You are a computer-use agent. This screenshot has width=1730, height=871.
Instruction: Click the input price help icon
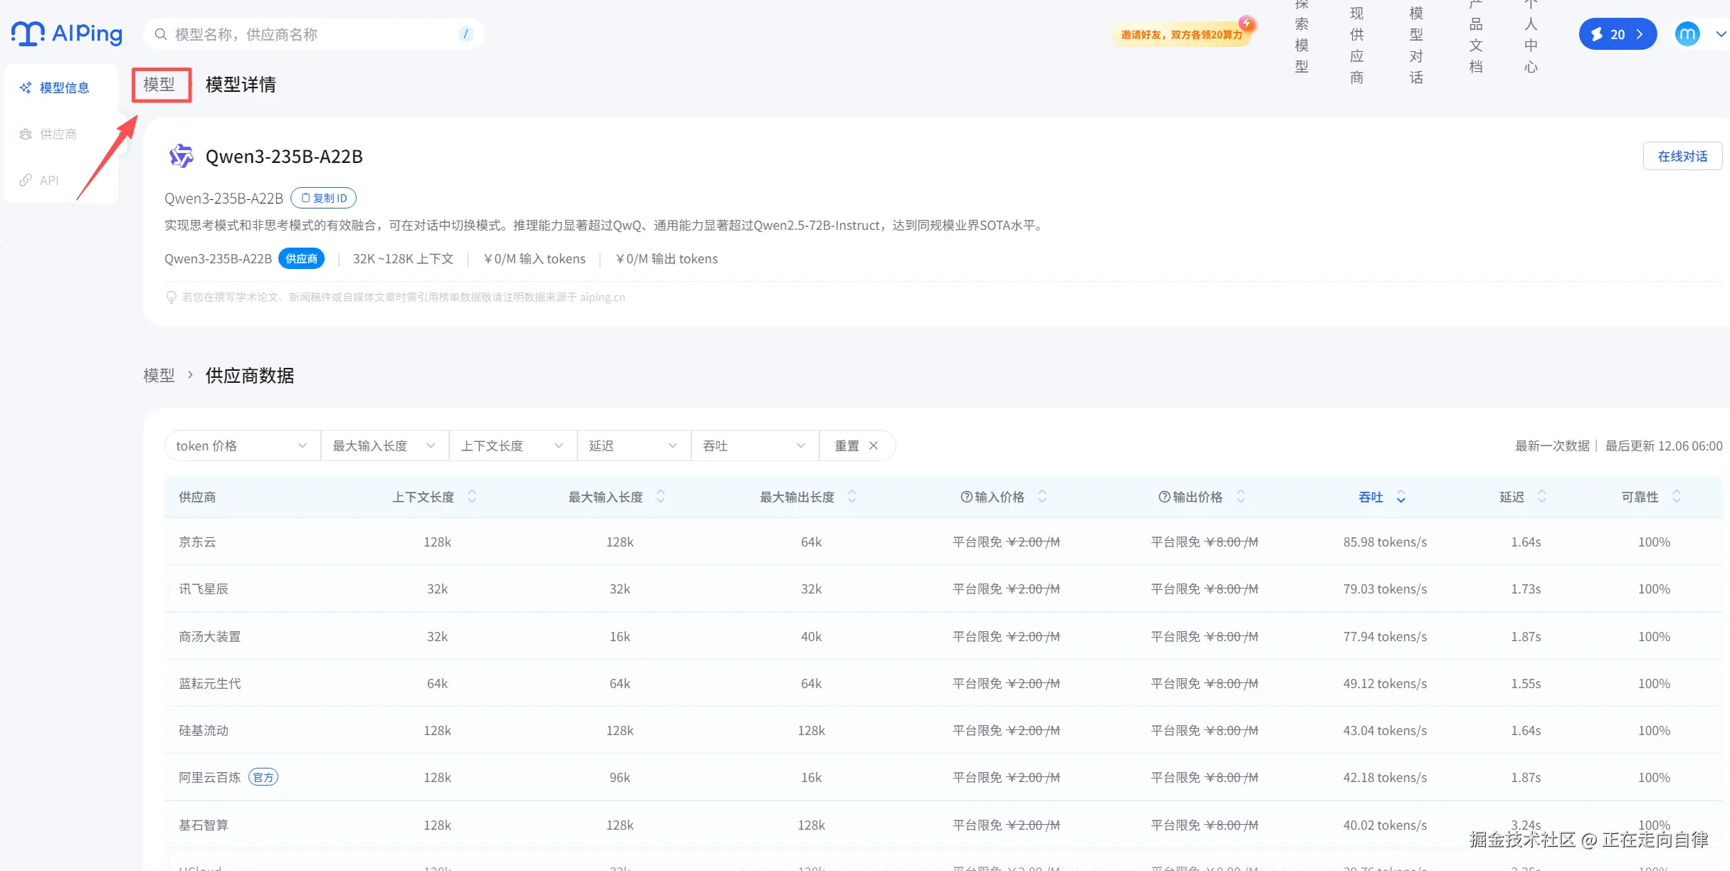pyautogui.click(x=966, y=497)
